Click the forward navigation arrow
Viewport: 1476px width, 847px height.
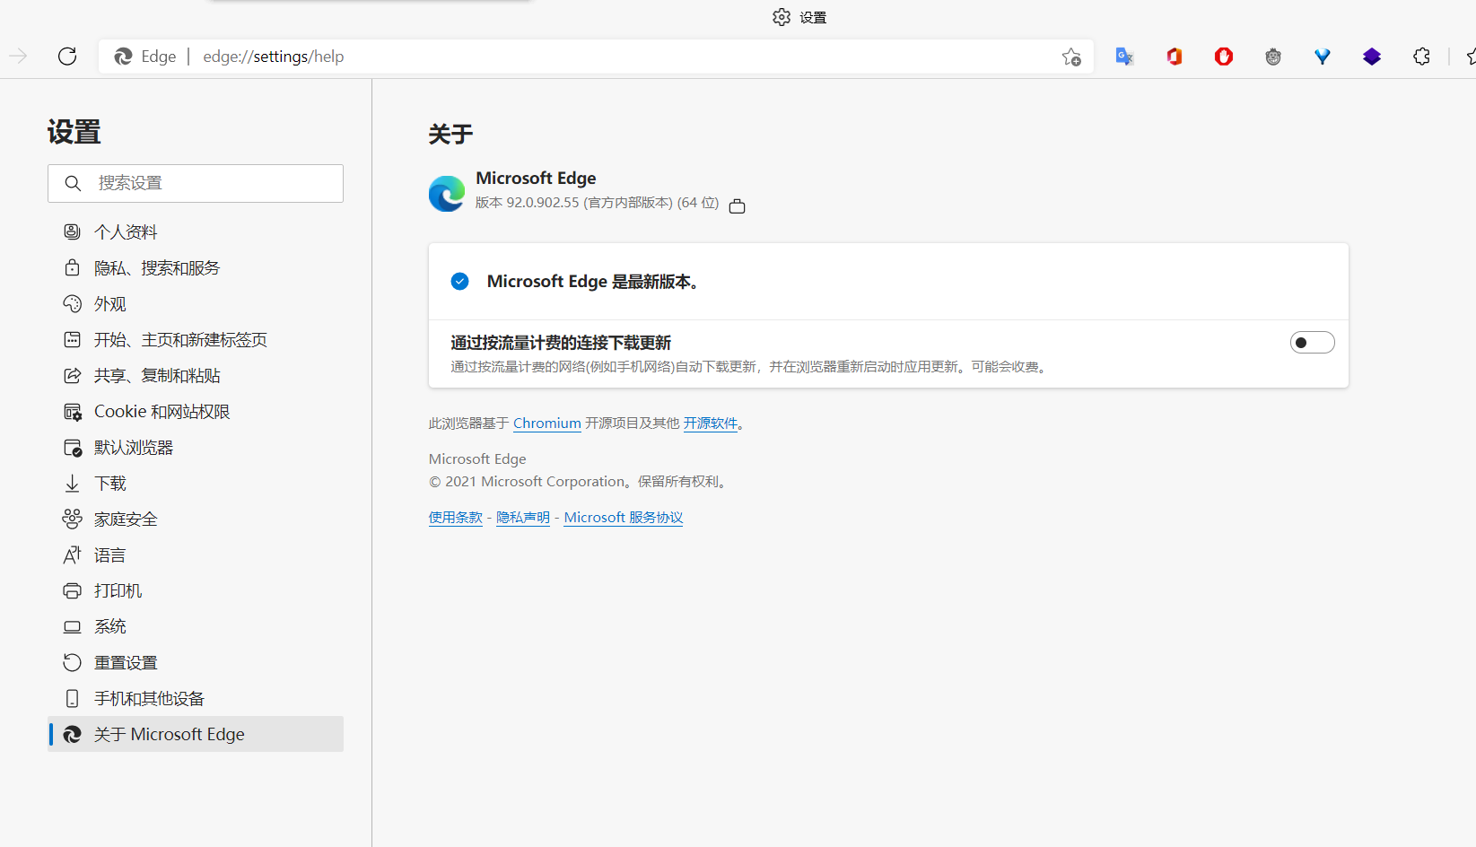pos(18,57)
